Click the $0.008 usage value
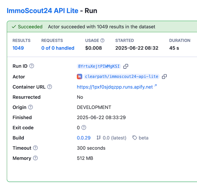Viewport: 197px width, 187px height. (93, 48)
